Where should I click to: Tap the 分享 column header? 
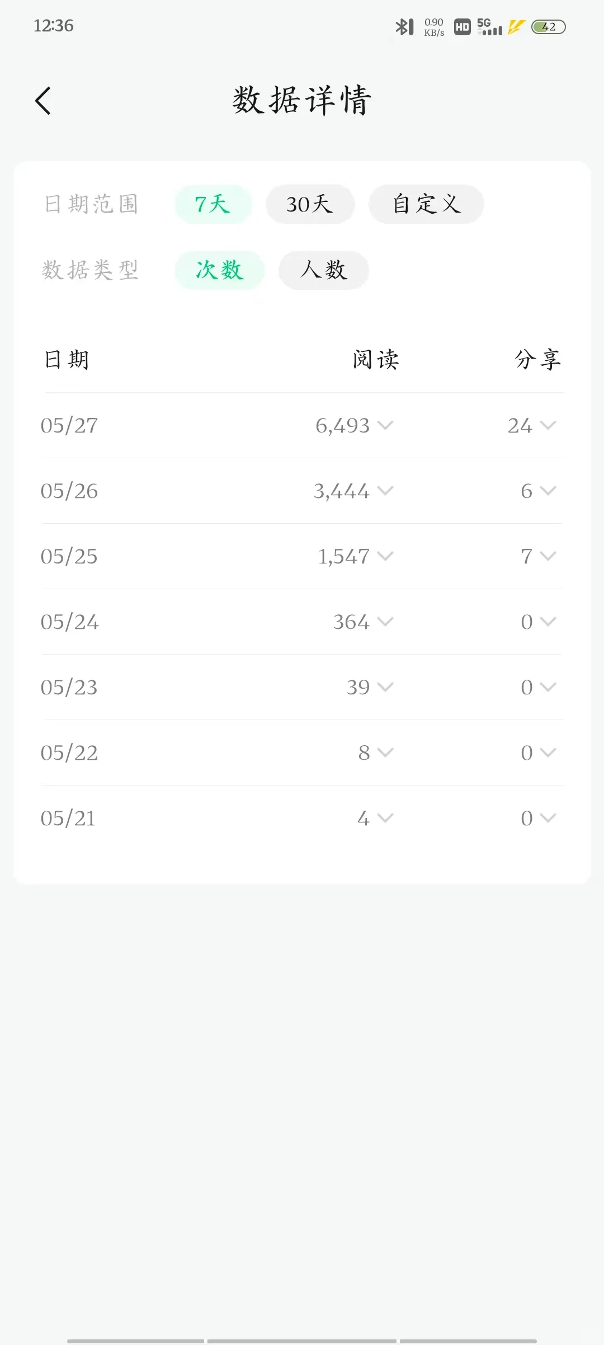[537, 359]
